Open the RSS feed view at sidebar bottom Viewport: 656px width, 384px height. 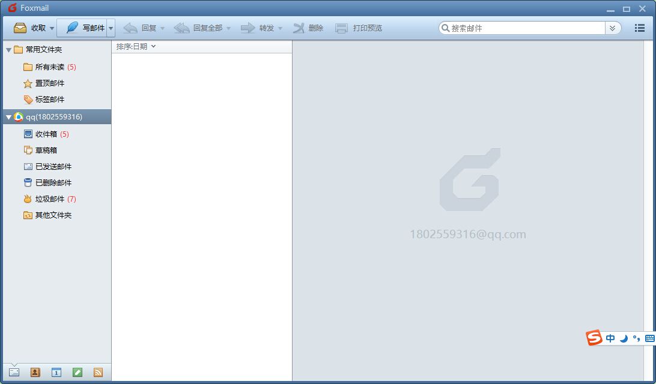pyautogui.click(x=98, y=373)
